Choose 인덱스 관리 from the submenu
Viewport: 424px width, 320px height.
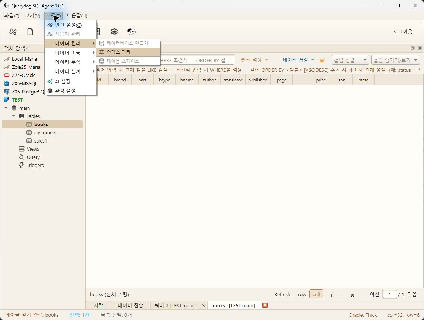point(128,52)
